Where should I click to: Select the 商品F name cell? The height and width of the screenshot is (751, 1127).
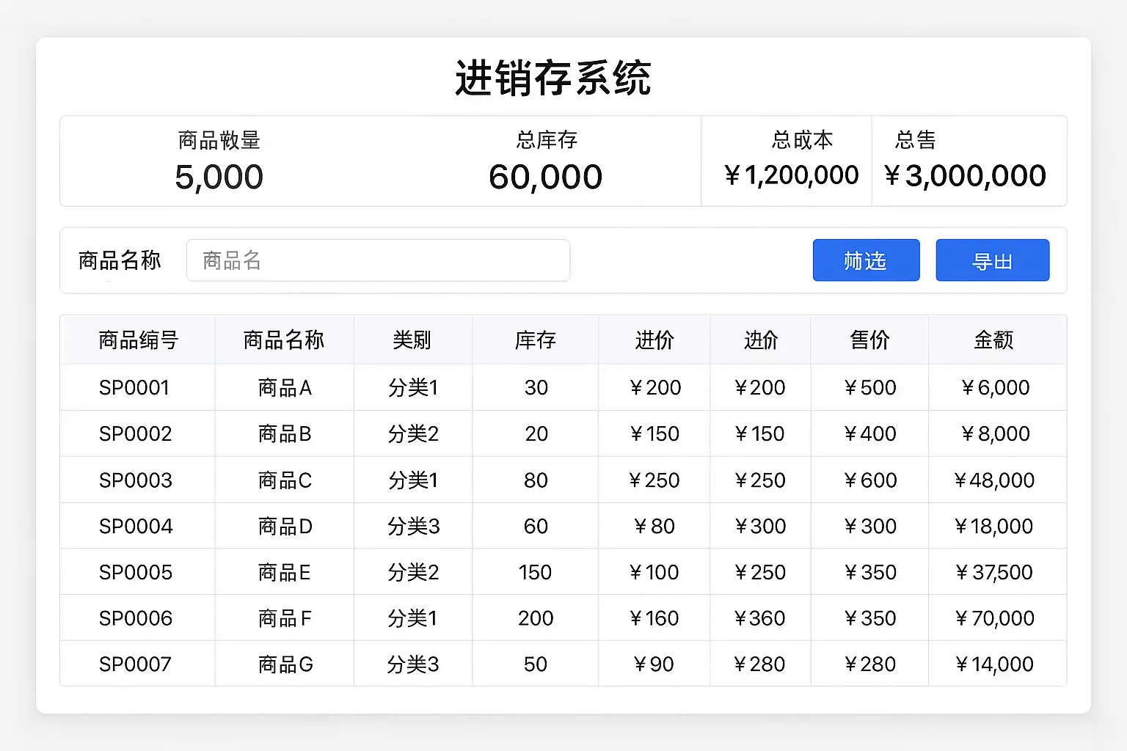285,619
